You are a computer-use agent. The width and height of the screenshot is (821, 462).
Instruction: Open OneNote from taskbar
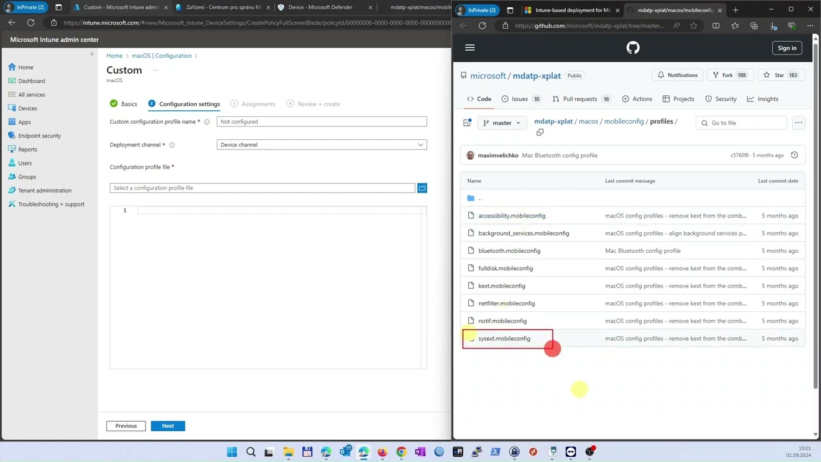coord(420,452)
